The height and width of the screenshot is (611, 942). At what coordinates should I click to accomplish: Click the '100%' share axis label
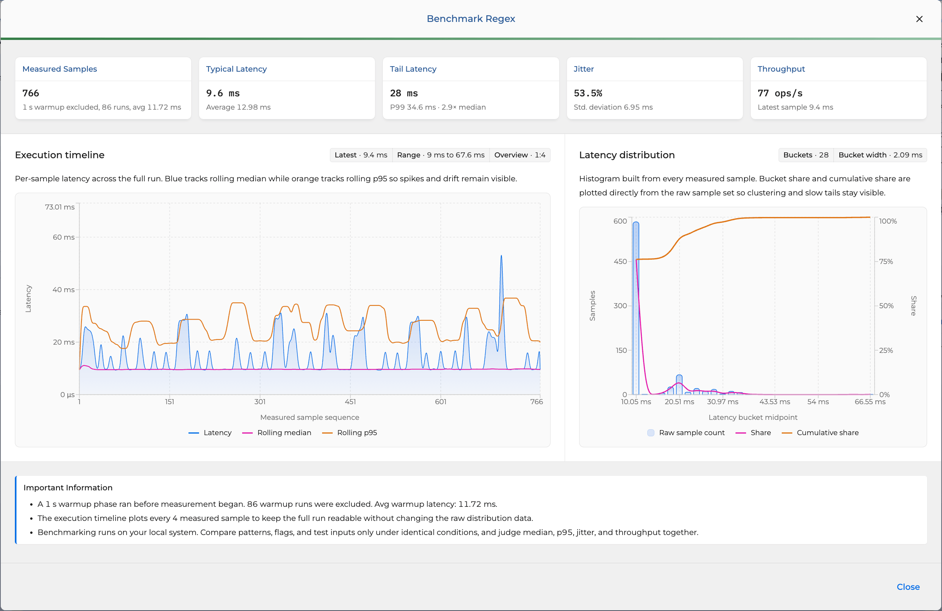coord(888,221)
